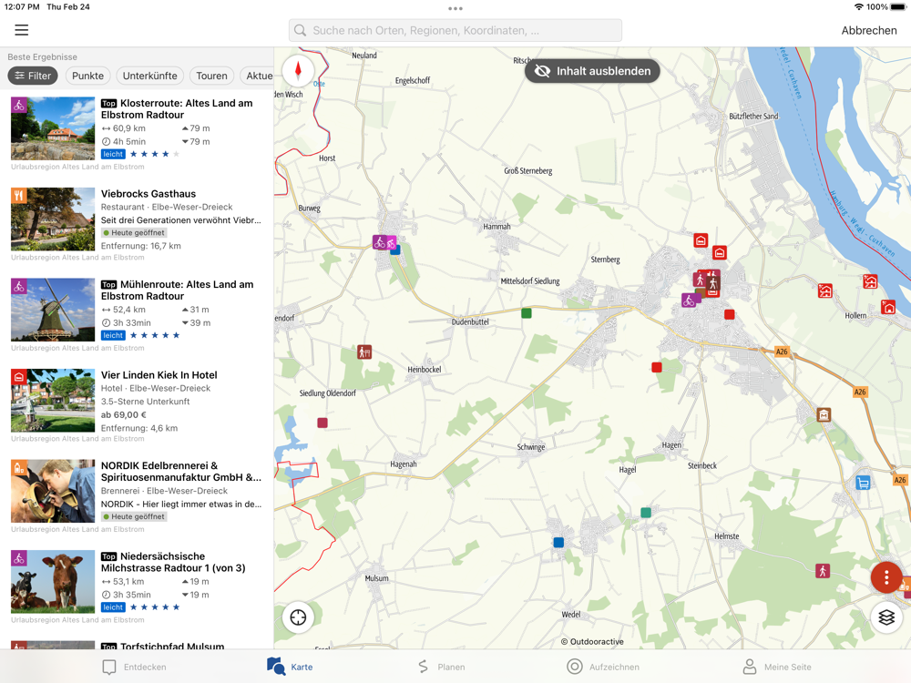The image size is (911, 683).
Task: Hide content with Inhalt ausblenden
Action: click(592, 71)
